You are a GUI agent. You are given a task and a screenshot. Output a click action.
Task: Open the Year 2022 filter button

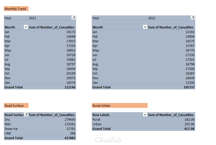(x=193, y=18)
